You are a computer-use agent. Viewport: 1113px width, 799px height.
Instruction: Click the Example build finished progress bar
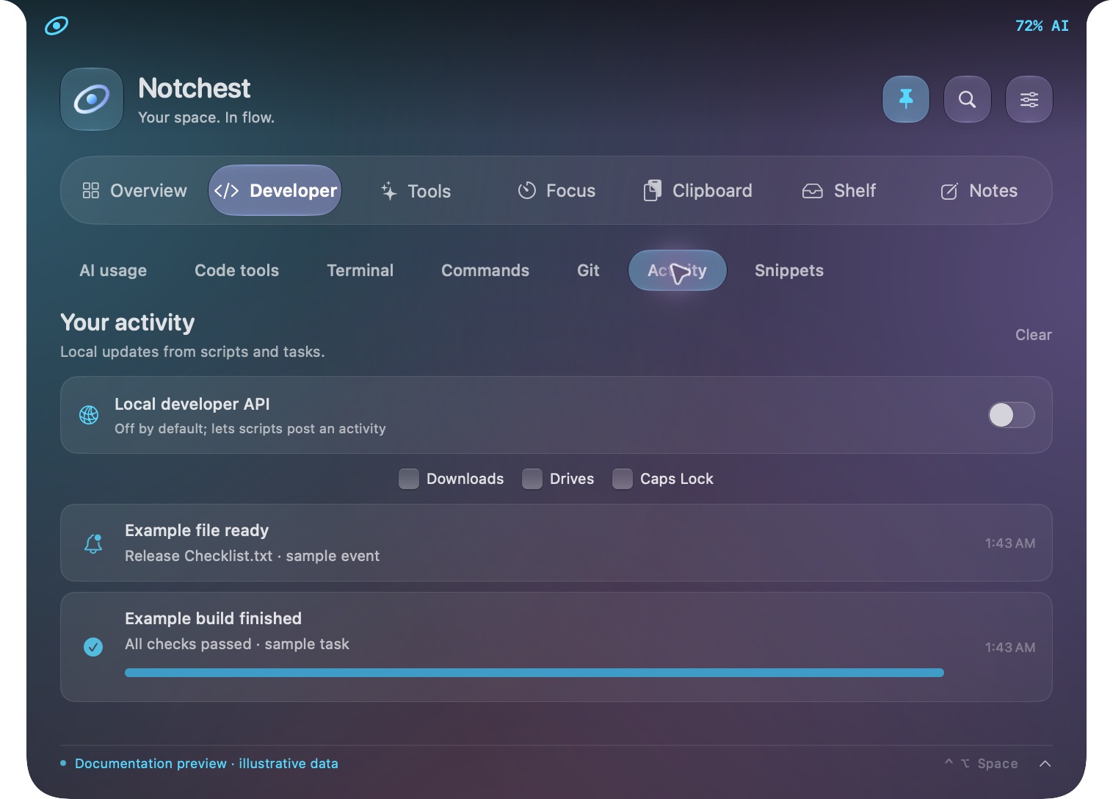pos(534,673)
